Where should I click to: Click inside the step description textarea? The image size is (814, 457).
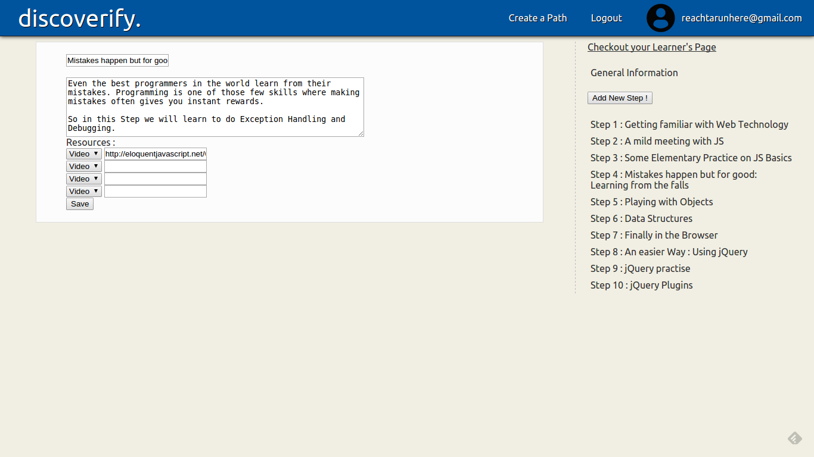[215, 107]
